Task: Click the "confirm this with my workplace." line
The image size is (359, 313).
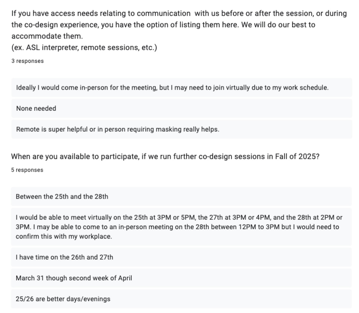Action: [64, 236]
